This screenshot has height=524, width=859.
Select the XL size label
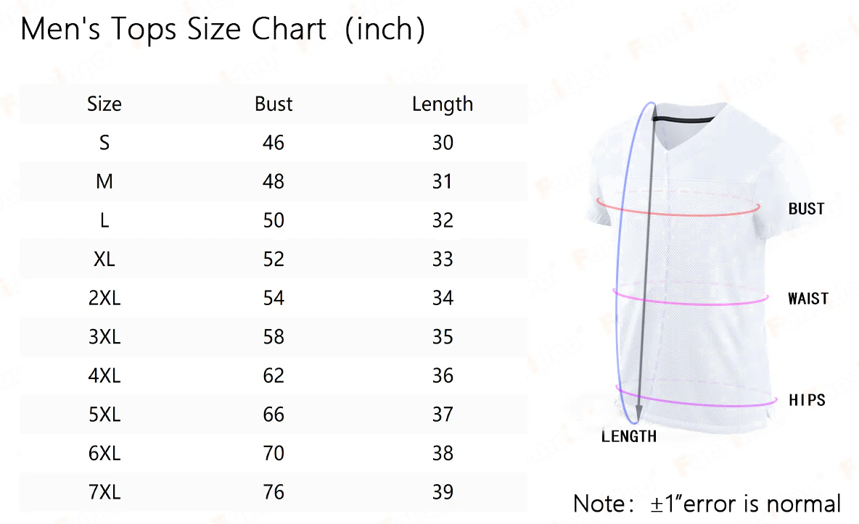[x=104, y=259]
